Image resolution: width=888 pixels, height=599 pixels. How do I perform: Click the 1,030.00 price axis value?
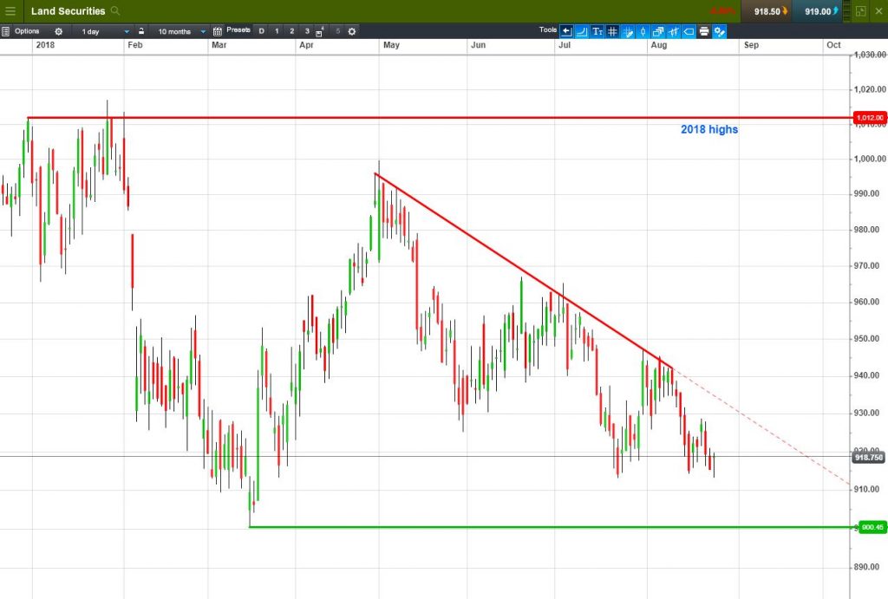[870, 55]
